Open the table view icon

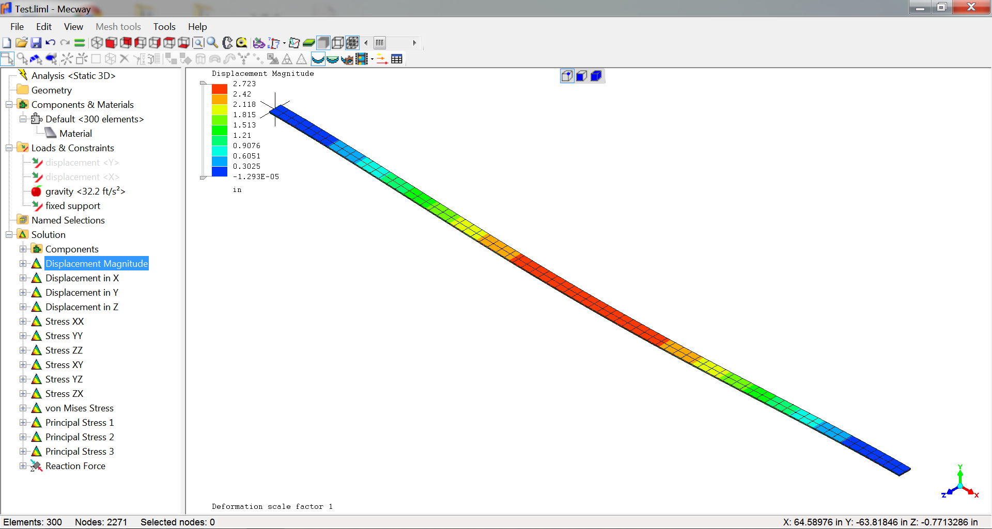tap(397, 59)
